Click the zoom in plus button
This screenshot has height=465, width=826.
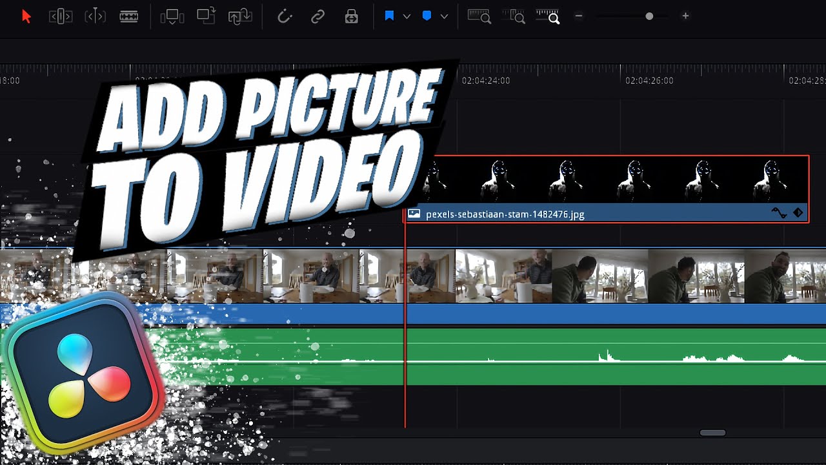[x=685, y=16]
